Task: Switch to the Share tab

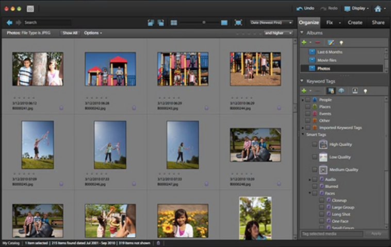Action: pyautogui.click(x=378, y=23)
